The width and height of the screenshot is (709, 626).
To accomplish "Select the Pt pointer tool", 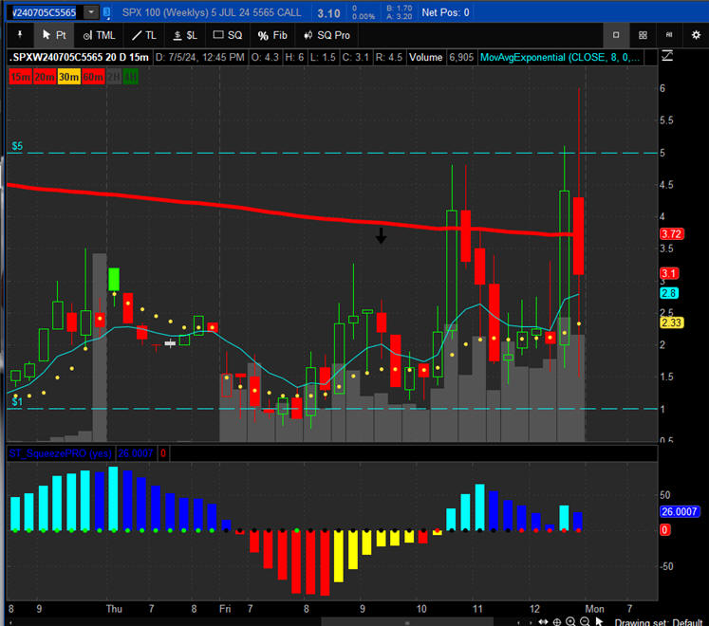I will point(53,35).
